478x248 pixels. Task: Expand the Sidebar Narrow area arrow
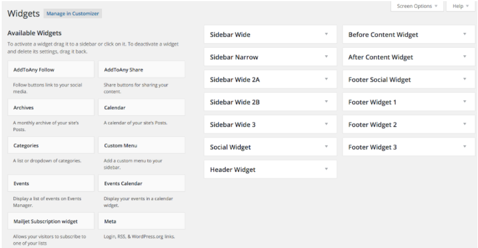(x=326, y=57)
